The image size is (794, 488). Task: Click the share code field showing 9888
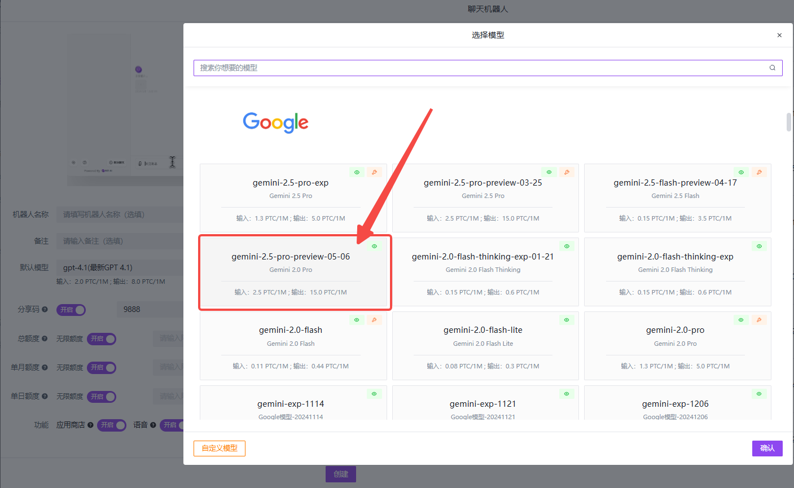150,309
